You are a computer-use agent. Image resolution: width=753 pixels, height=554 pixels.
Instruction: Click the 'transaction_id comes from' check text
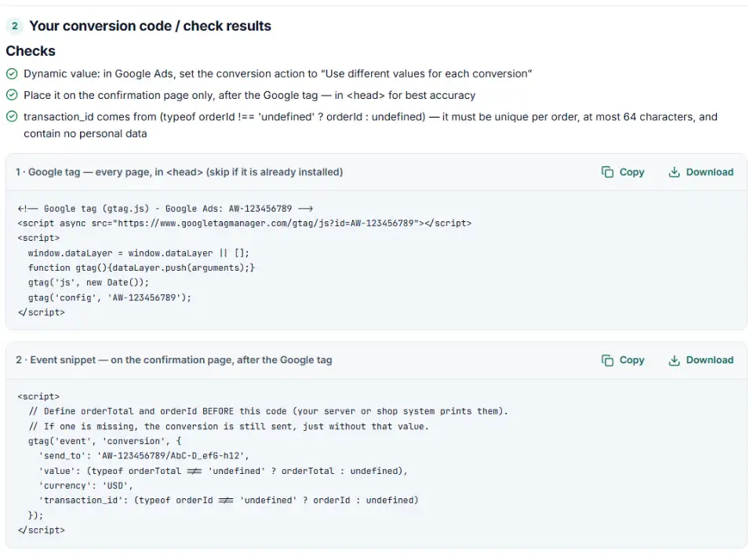tap(370, 125)
